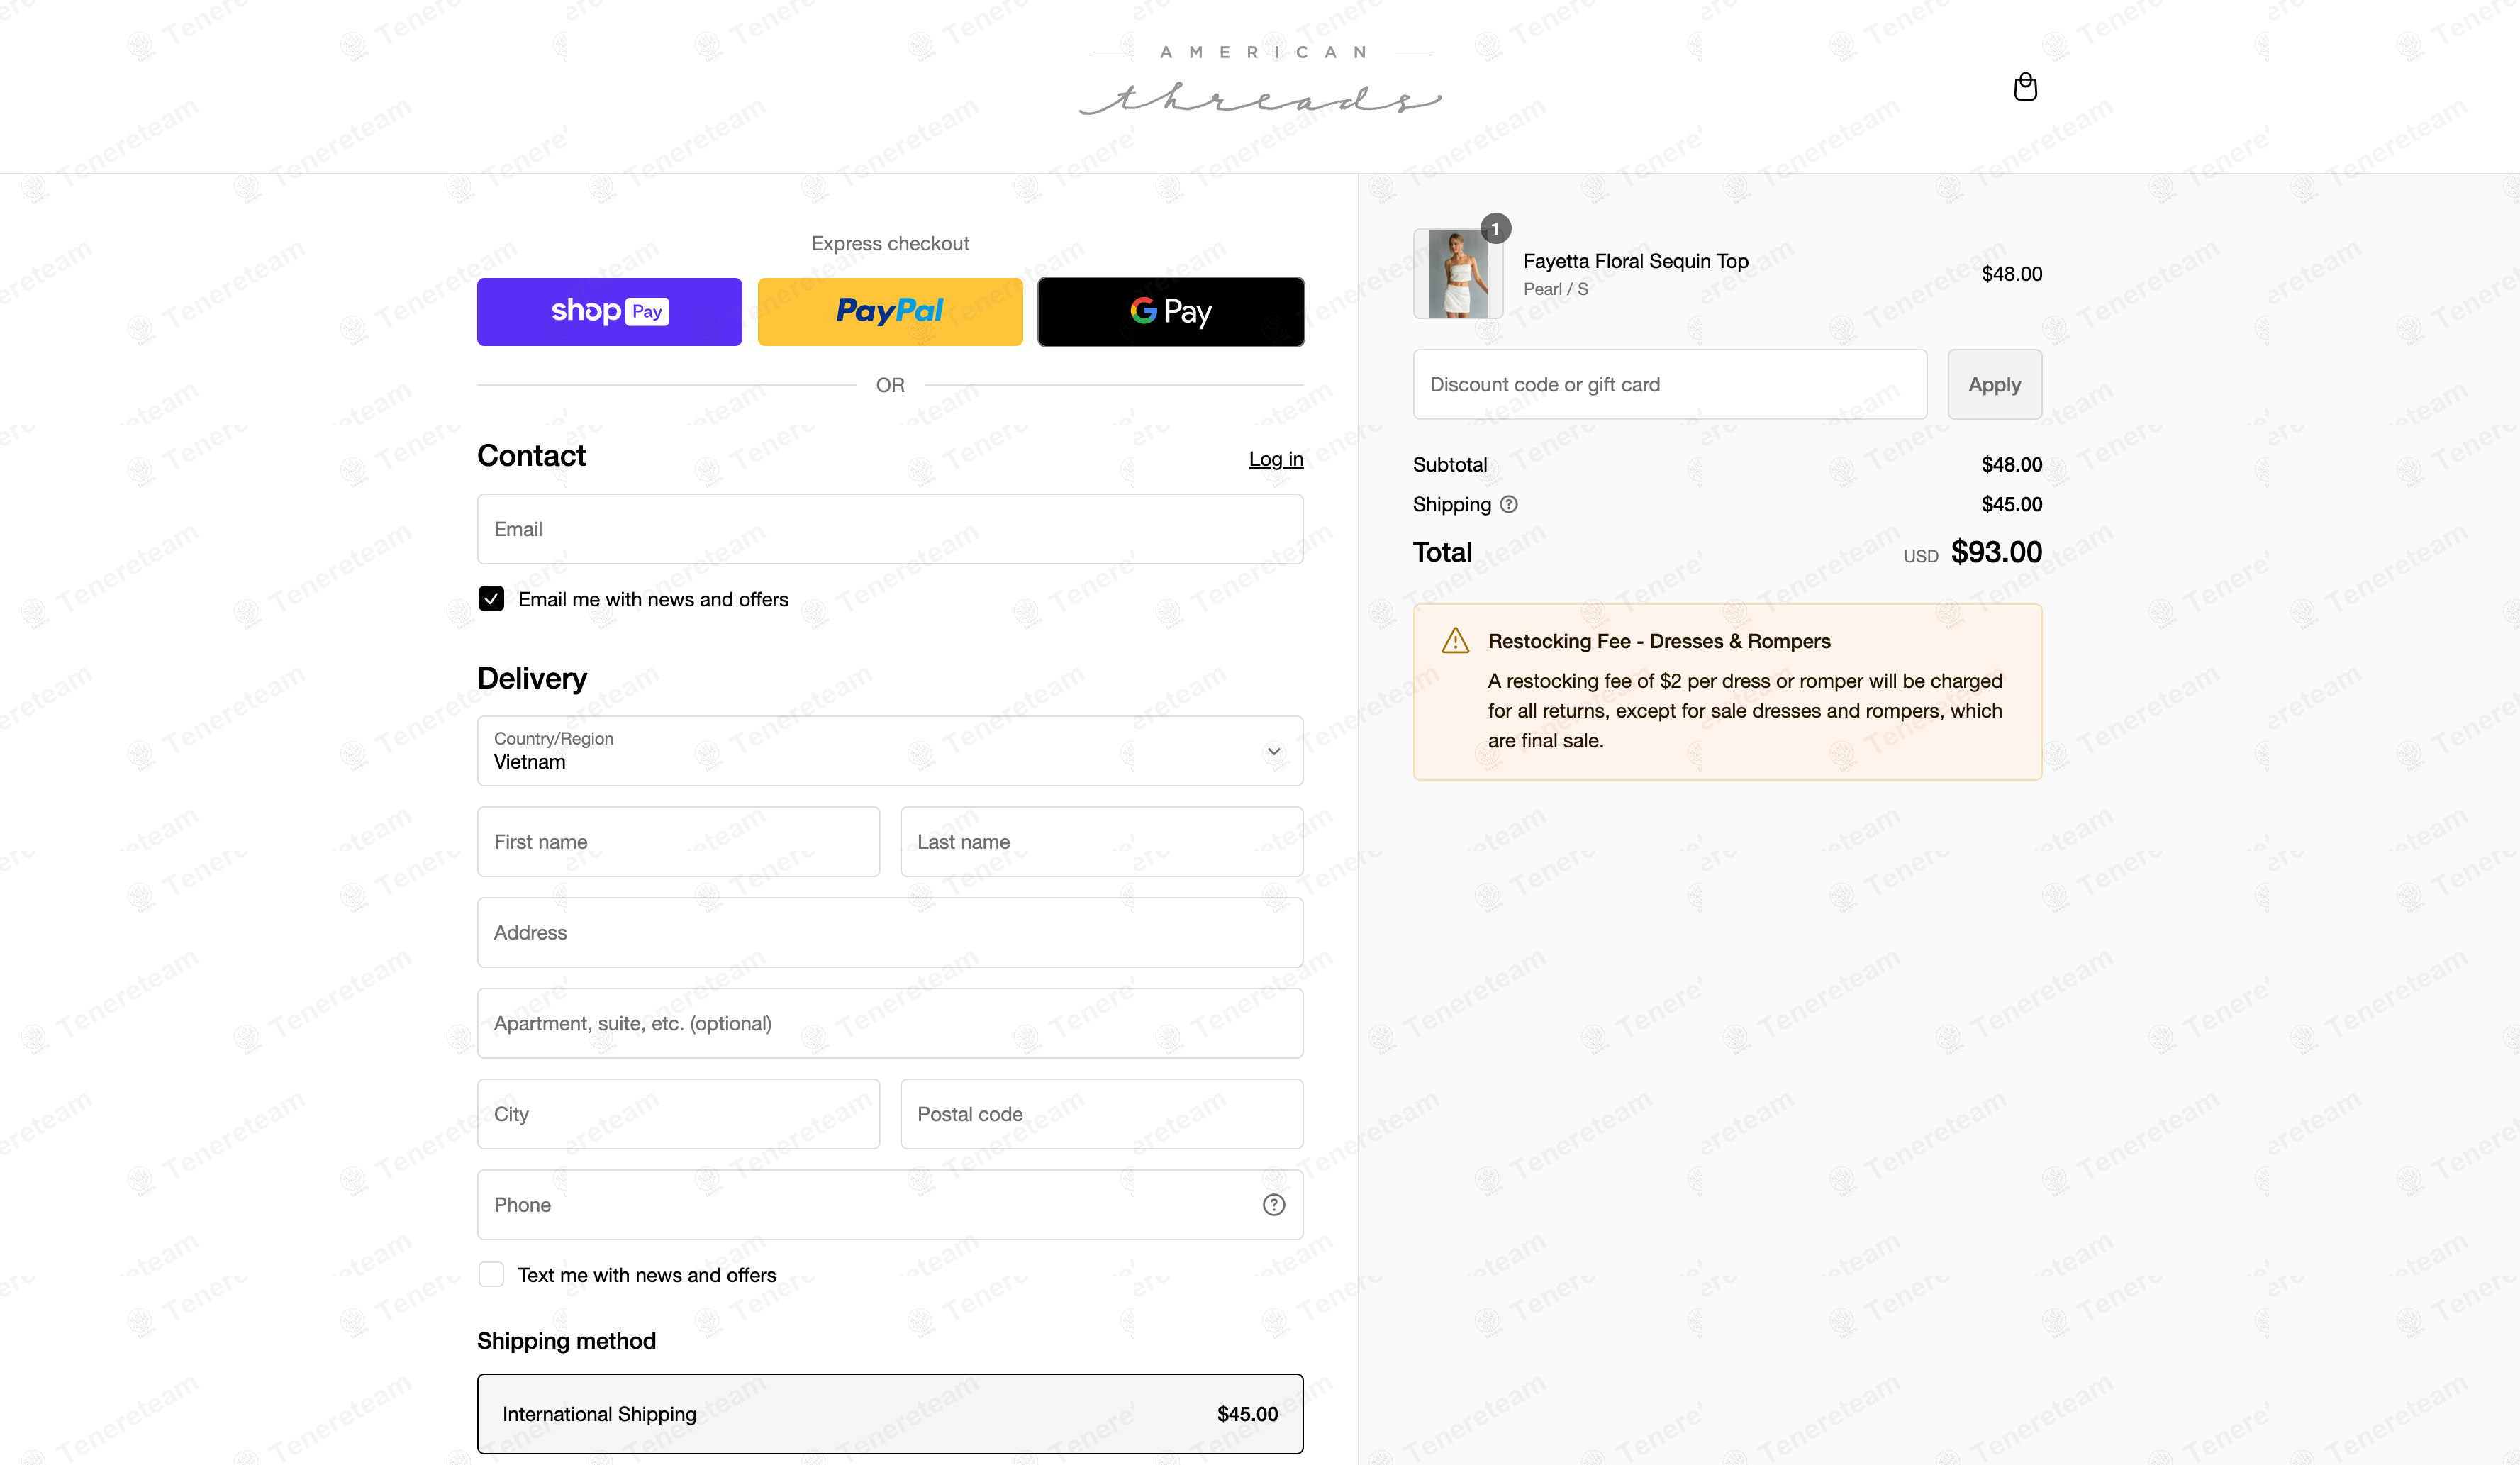Apply the discount code
Screen dimensions: 2520x1465
tap(1994, 384)
